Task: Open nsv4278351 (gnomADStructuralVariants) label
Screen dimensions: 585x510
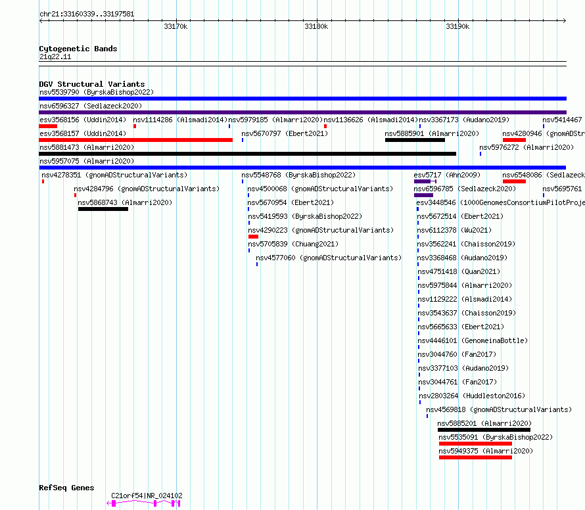Action: point(114,175)
